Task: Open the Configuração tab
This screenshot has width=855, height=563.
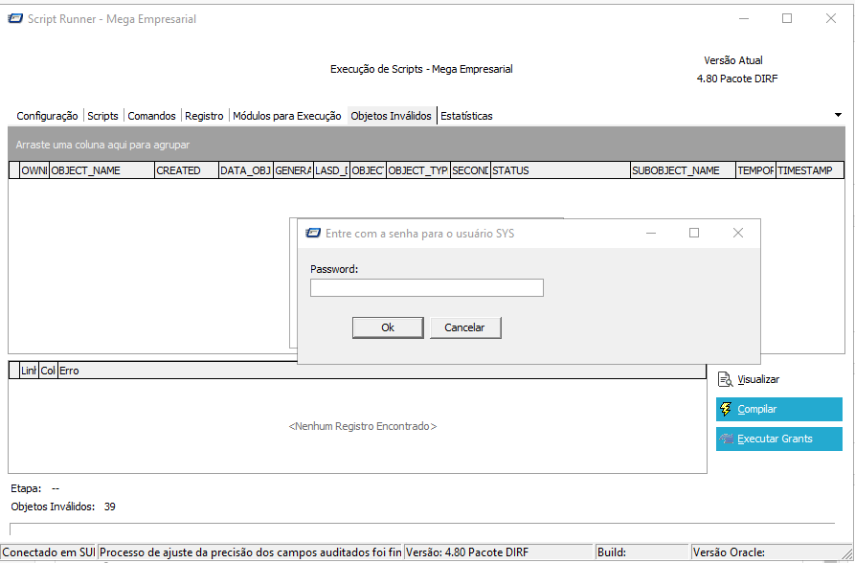Action: pyautogui.click(x=47, y=116)
